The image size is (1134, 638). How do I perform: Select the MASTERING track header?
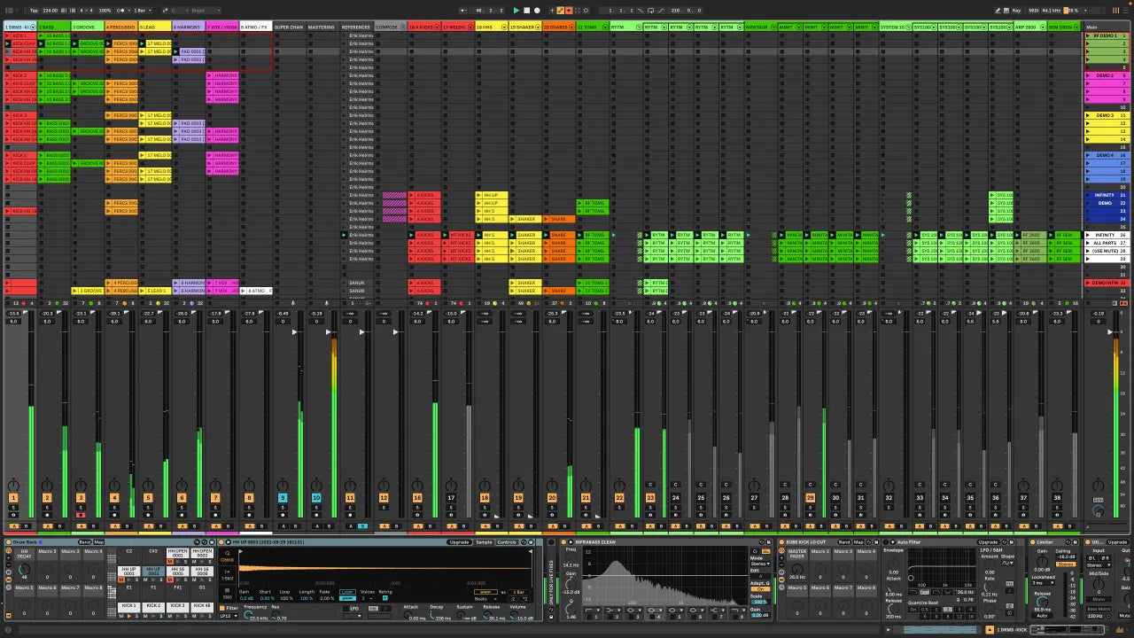(x=322, y=27)
